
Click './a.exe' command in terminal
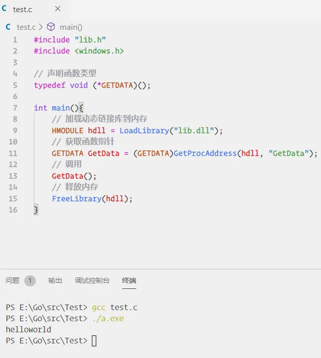(x=108, y=319)
